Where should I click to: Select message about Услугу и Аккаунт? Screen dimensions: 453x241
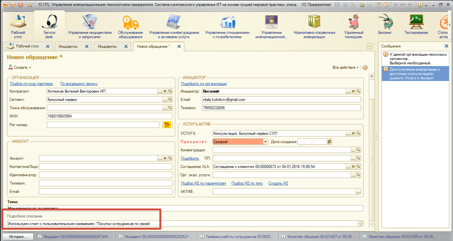click(x=415, y=74)
